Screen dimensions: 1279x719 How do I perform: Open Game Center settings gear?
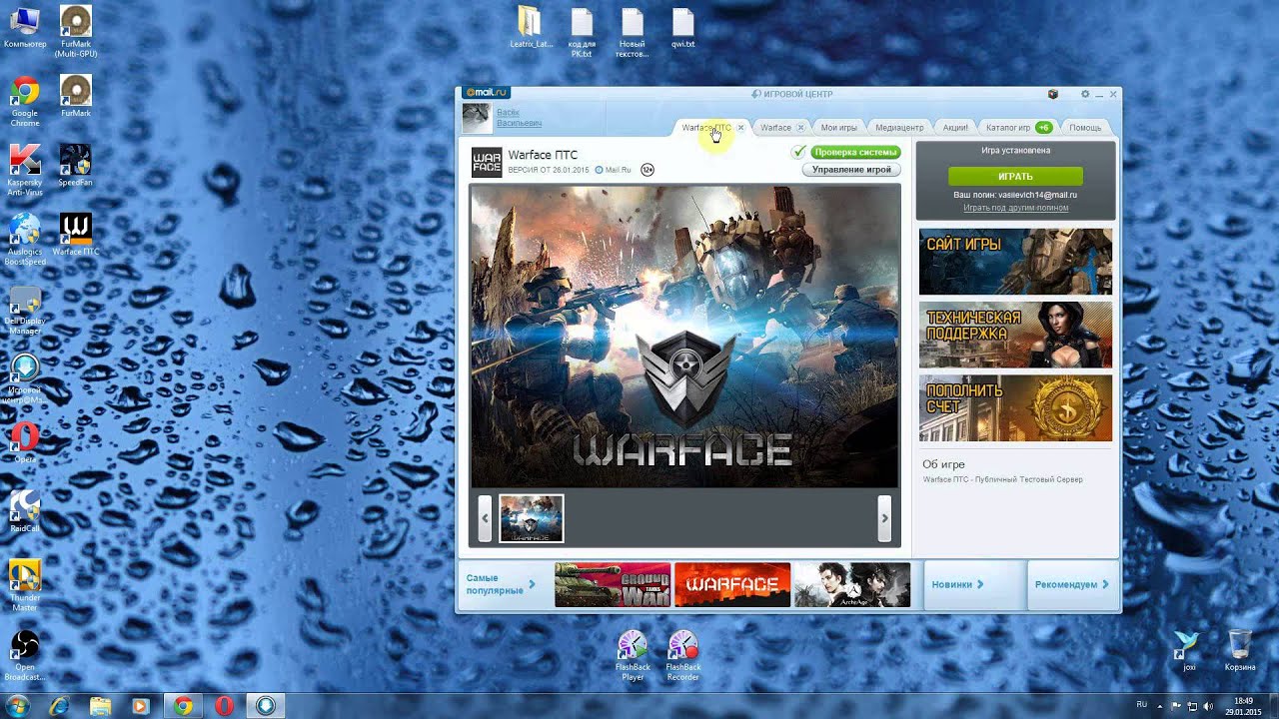coord(1085,94)
